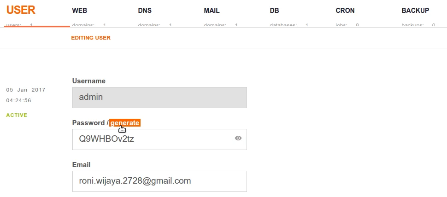This screenshot has height=197, width=447.
Task: Click the 05 Jan 2017 date
Action: (x=26, y=90)
